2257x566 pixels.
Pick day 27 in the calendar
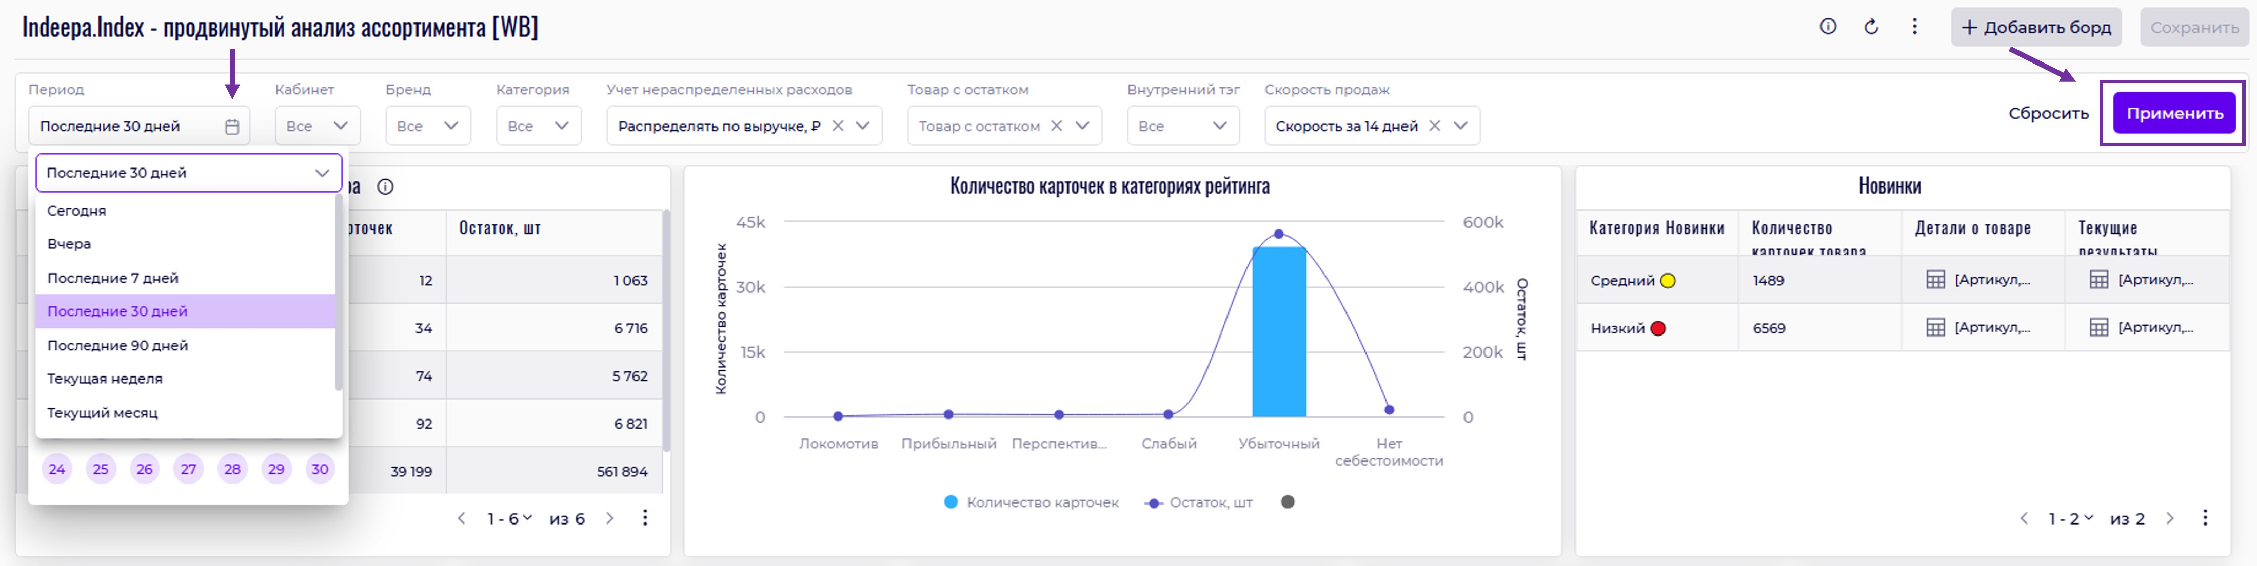tap(188, 469)
